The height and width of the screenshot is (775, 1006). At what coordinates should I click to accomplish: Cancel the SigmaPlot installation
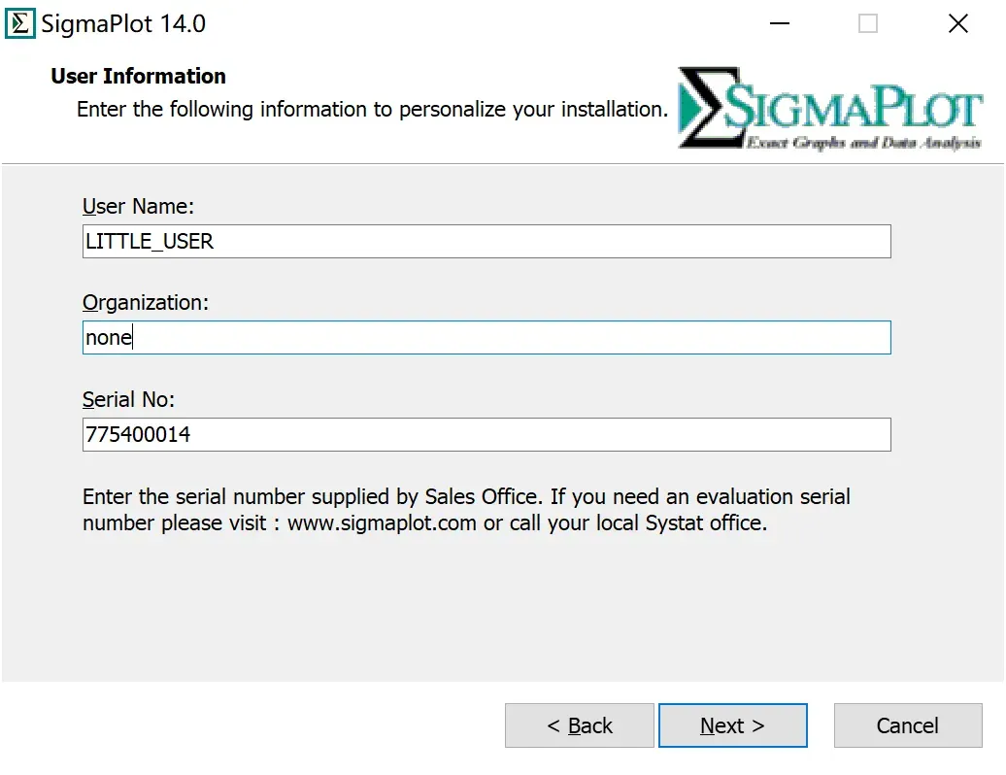click(x=908, y=725)
